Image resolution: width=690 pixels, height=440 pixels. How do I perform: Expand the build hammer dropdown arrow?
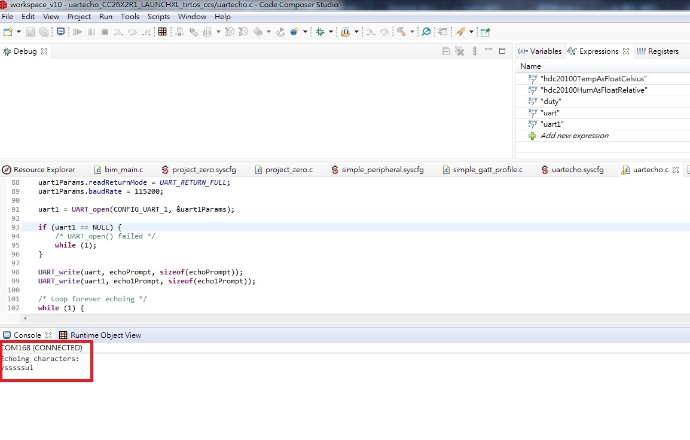point(411,32)
